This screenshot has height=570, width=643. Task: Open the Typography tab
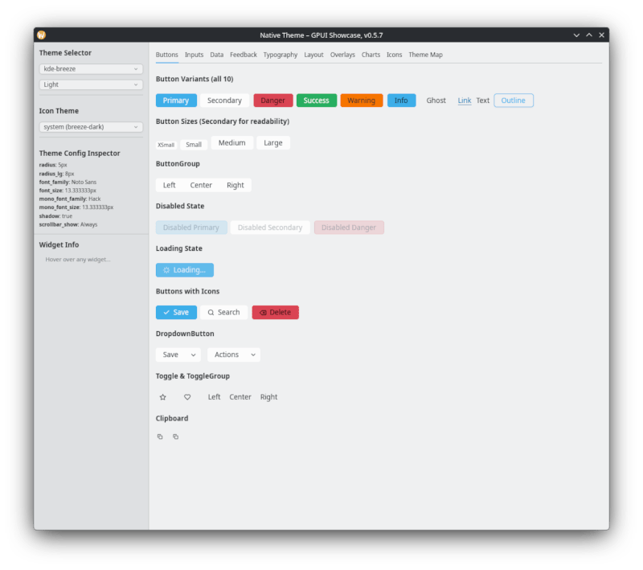[281, 55]
